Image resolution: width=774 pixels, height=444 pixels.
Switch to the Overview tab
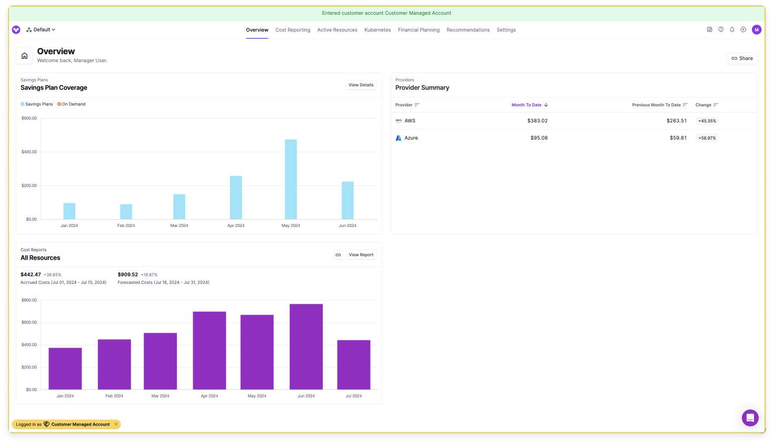coord(257,30)
